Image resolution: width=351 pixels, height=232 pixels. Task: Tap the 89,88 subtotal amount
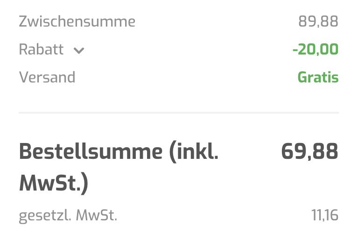pos(318,22)
